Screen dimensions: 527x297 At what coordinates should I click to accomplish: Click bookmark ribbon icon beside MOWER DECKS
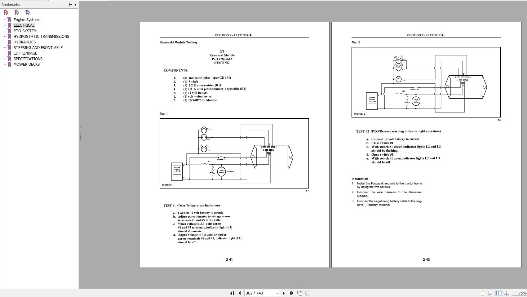pos(9,64)
